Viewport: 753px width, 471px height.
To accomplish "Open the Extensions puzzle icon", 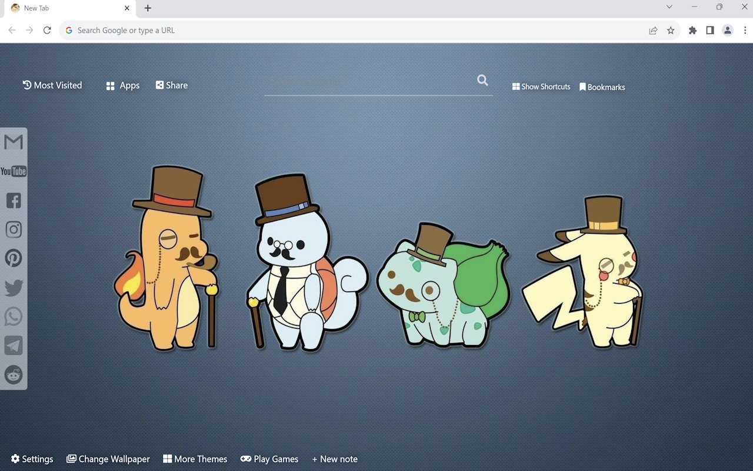I will 692,30.
